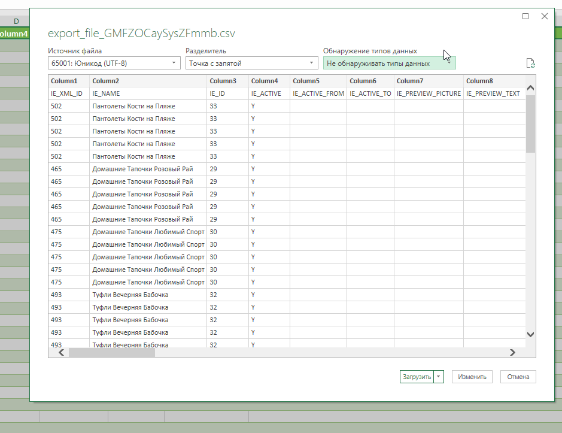Maximize the import dialog window

tap(525, 16)
